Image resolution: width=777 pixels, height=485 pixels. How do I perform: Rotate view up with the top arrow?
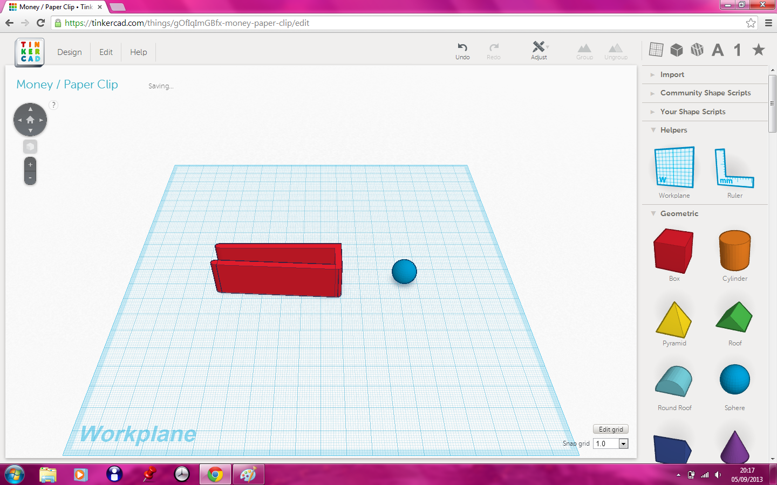[30, 109]
